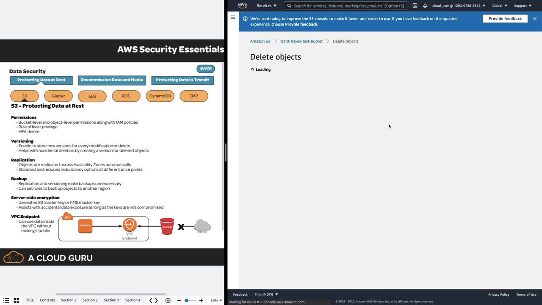Screen dimensions: 542x305
Task: Click the horizontal scrollbar under the slide
Action: pyautogui.click(x=111, y=294)
